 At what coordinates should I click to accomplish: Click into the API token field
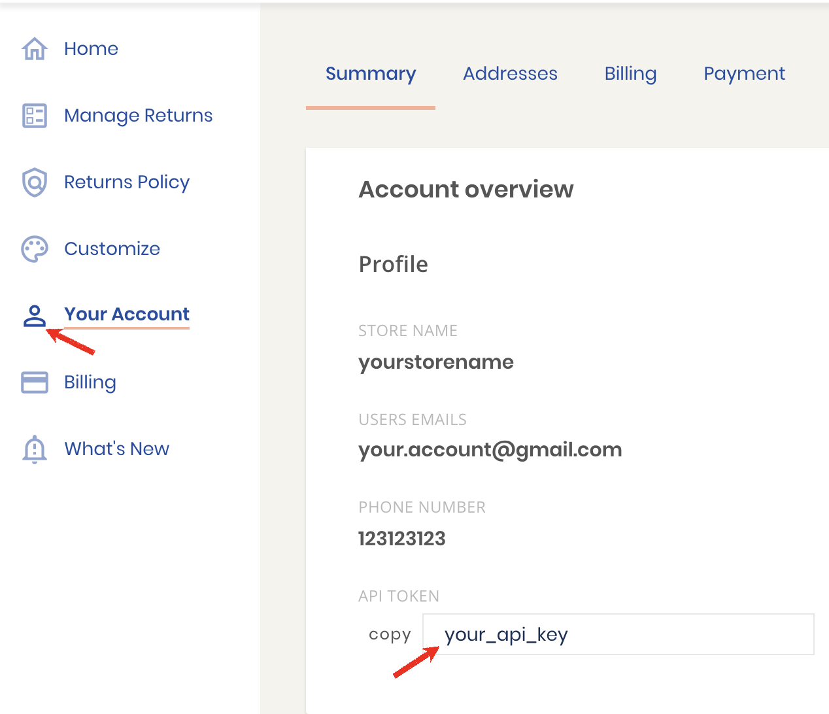tap(618, 634)
